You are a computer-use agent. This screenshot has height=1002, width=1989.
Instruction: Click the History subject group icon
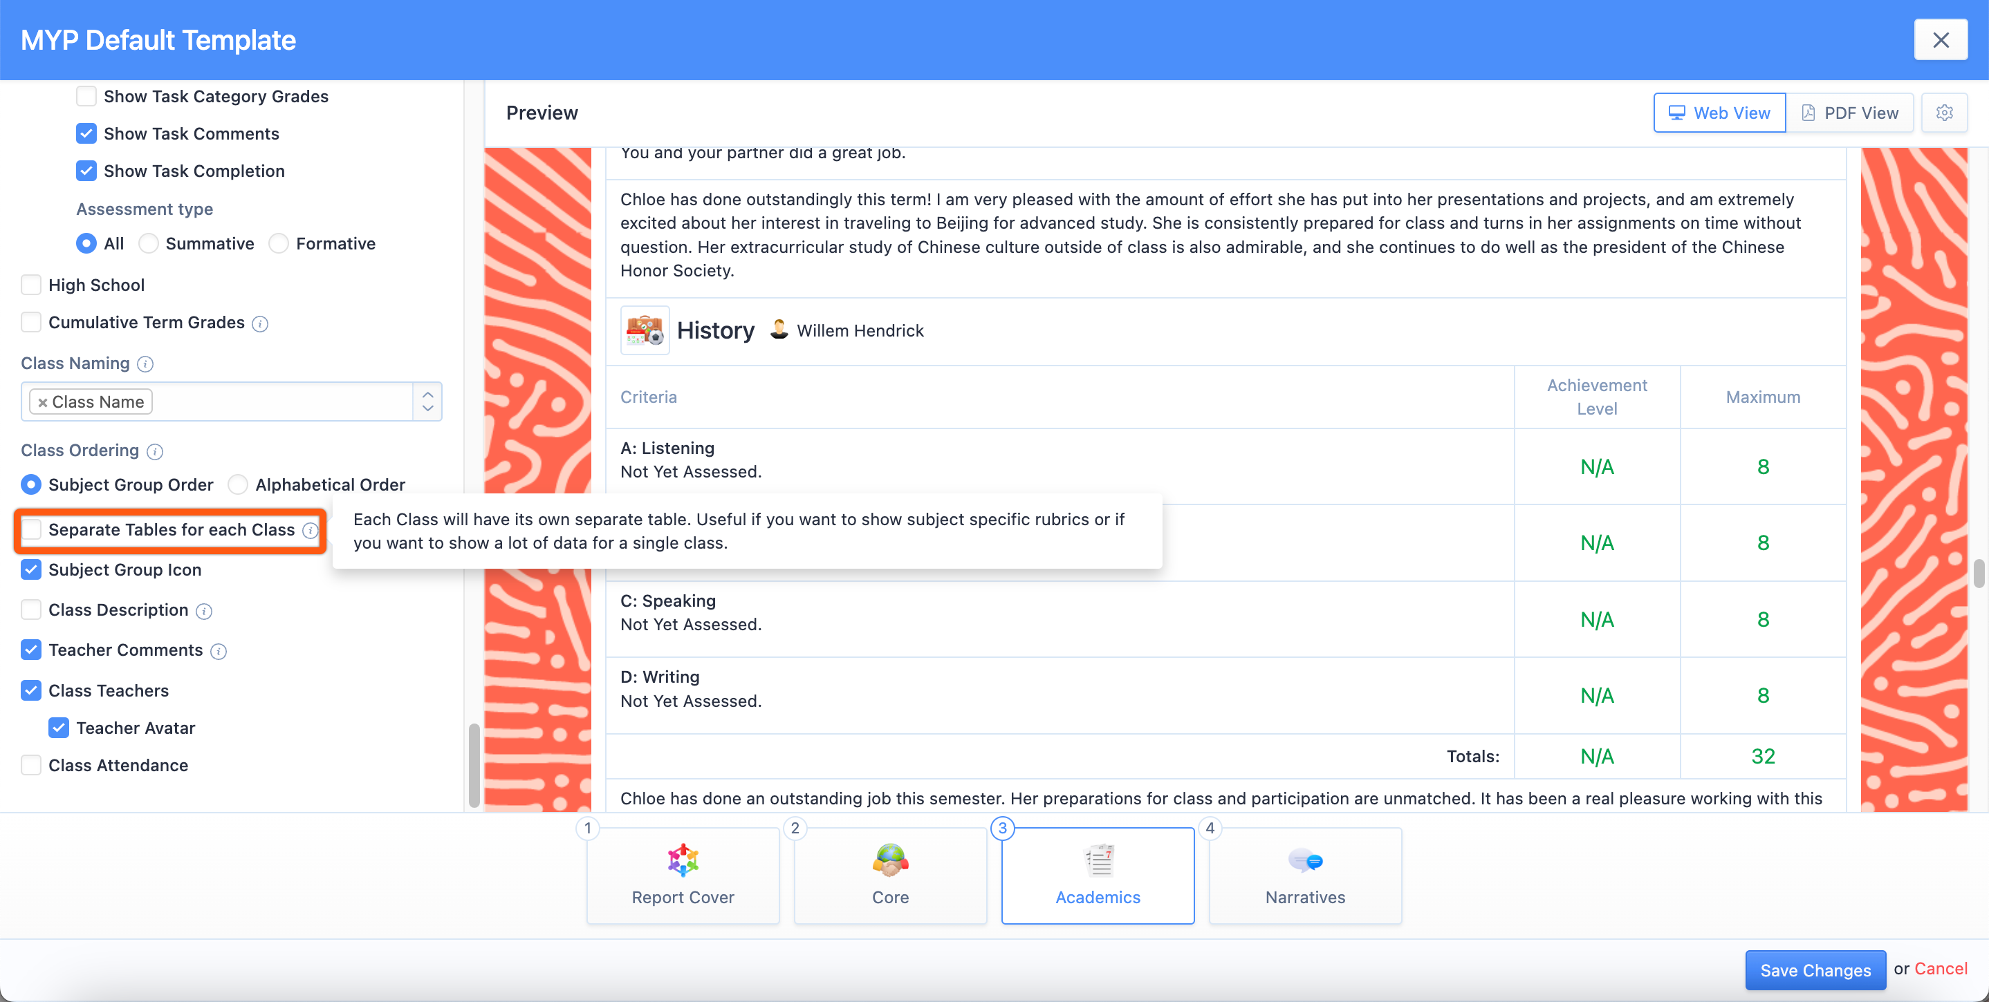click(x=645, y=330)
